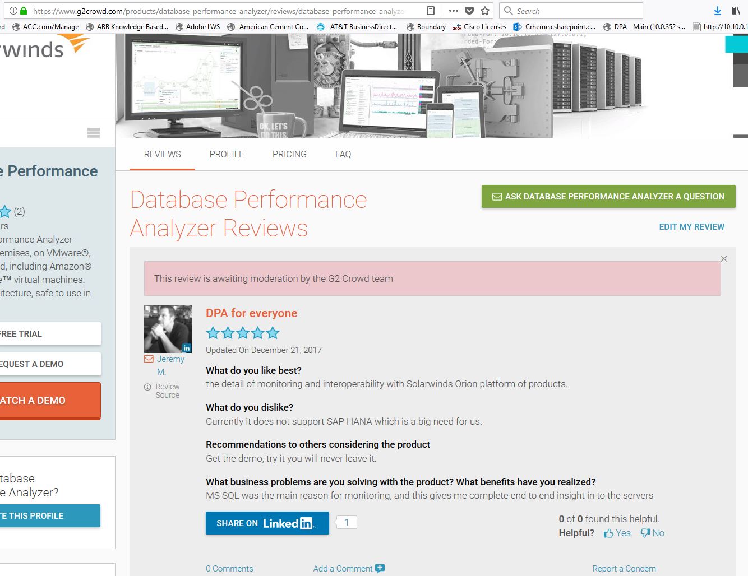Click EDIT MY REVIEW link

(691, 227)
